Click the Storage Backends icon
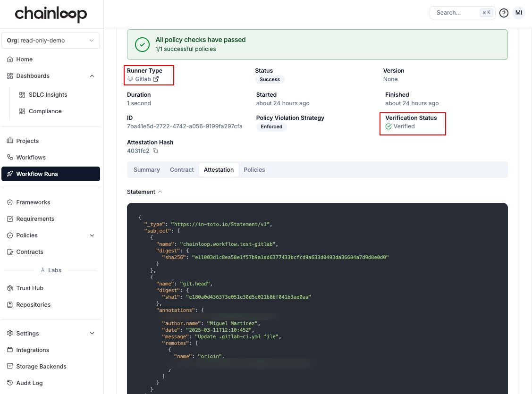Viewport: 532px width, 394px height. [x=10, y=367]
